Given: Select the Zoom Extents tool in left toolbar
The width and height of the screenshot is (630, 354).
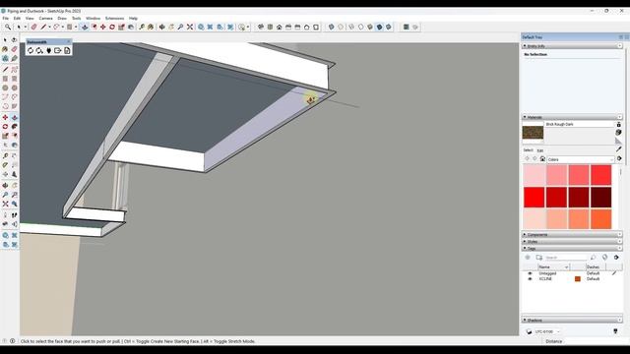Looking at the screenshot, I should click(5, 204).
